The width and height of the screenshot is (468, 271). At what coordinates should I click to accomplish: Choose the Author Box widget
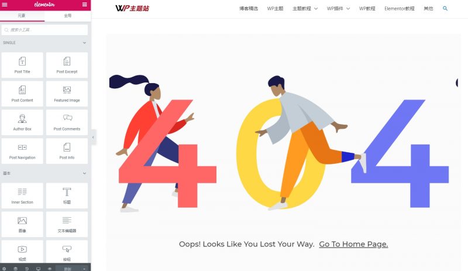22,122
